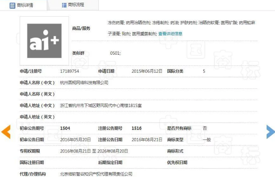Select applicant name 杭州圆规网络科技有限公司

pyautogui.click(x=84, y=83)
